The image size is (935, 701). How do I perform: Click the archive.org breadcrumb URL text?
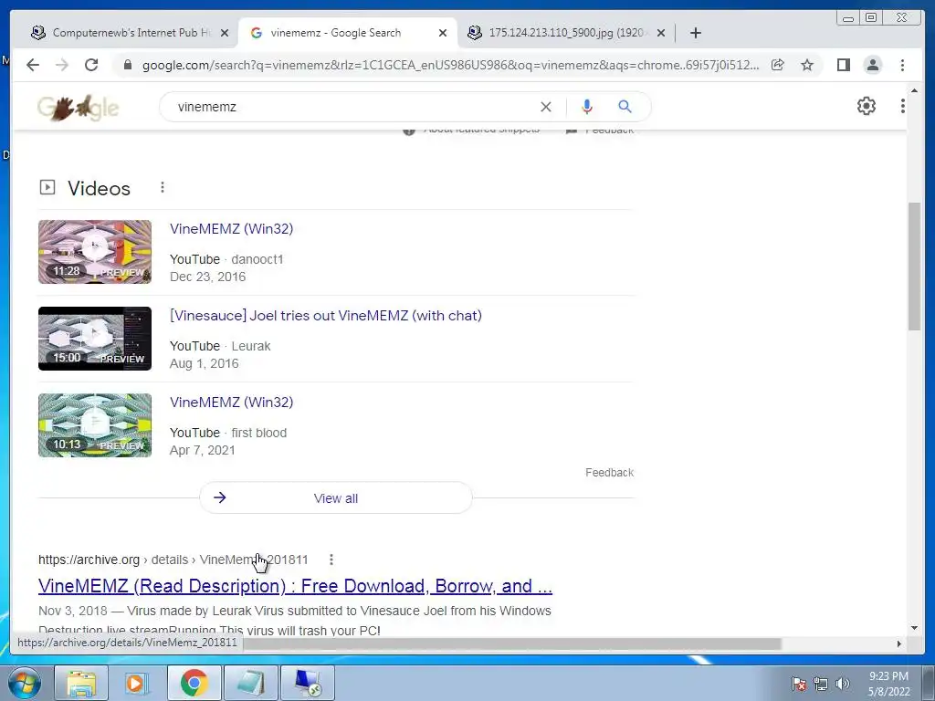[173, 560]
